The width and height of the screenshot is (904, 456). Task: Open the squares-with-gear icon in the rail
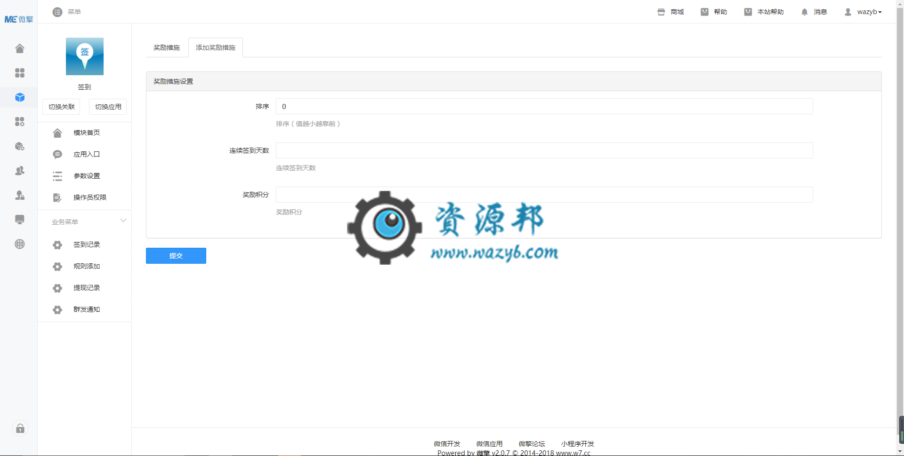pyautogui.click(x=20, y=122)
